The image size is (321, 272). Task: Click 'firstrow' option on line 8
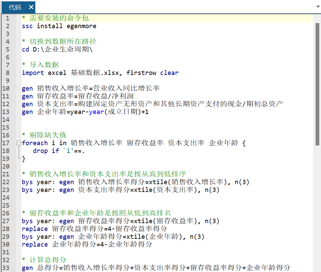click(x=141, y=73)
